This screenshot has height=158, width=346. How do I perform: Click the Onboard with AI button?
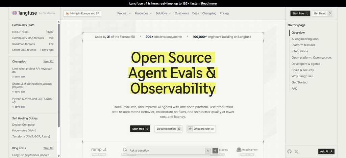pyautogui.click(x=201, y=129)
